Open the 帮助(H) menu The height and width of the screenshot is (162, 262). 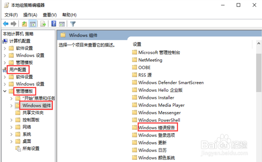[69, 15]
